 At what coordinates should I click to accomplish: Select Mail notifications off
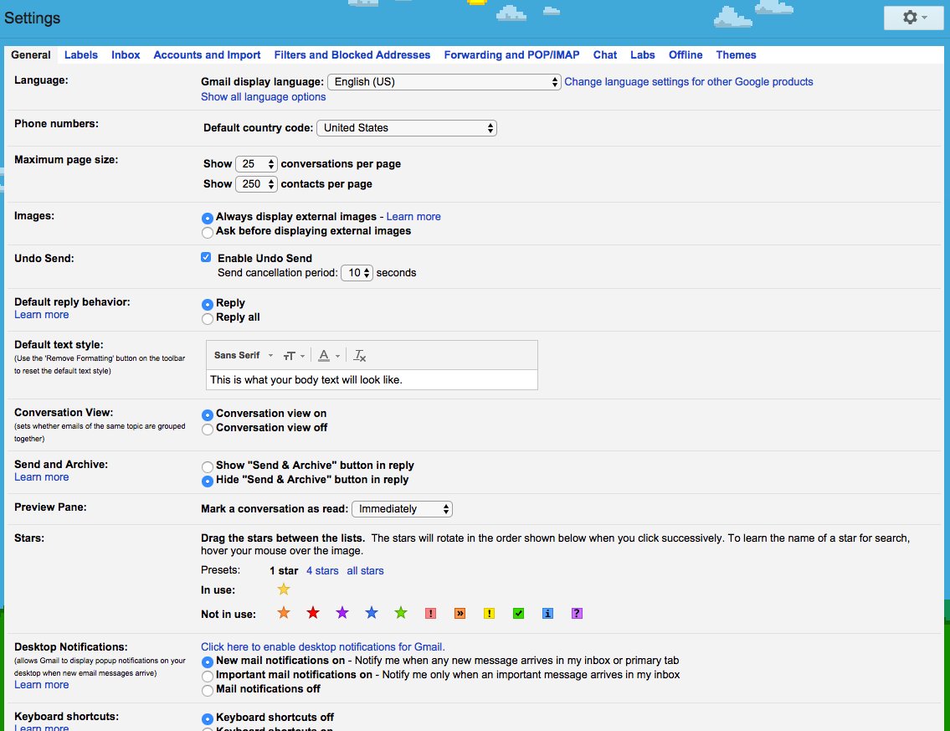click(x=208, y=690)
